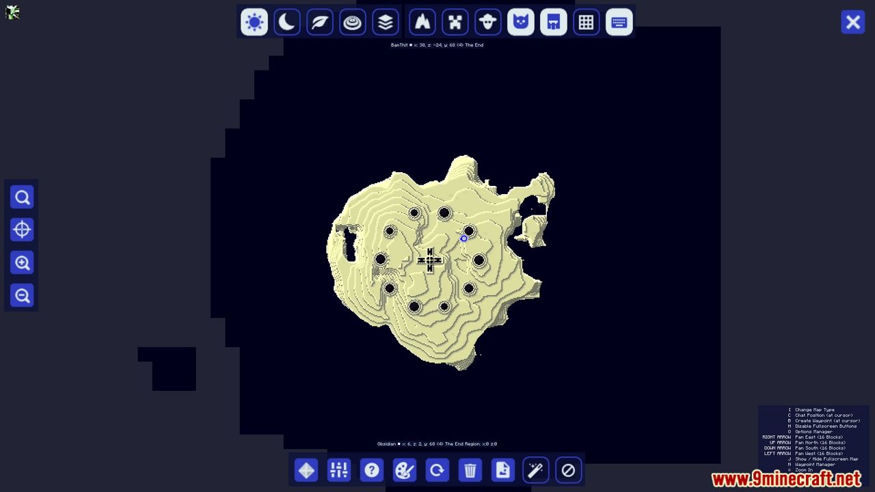Toggle the chunk grid overlay
This screenshot has width=875, height=492.
[x=587, y=22]
